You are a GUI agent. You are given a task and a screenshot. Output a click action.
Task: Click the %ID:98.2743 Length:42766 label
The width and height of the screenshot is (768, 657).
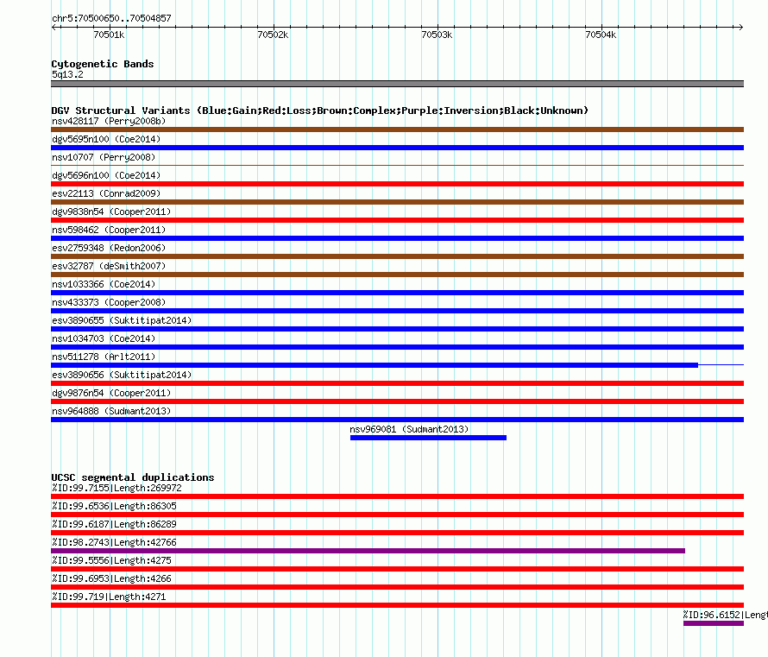pyautogui.click(x=114, y=542)
